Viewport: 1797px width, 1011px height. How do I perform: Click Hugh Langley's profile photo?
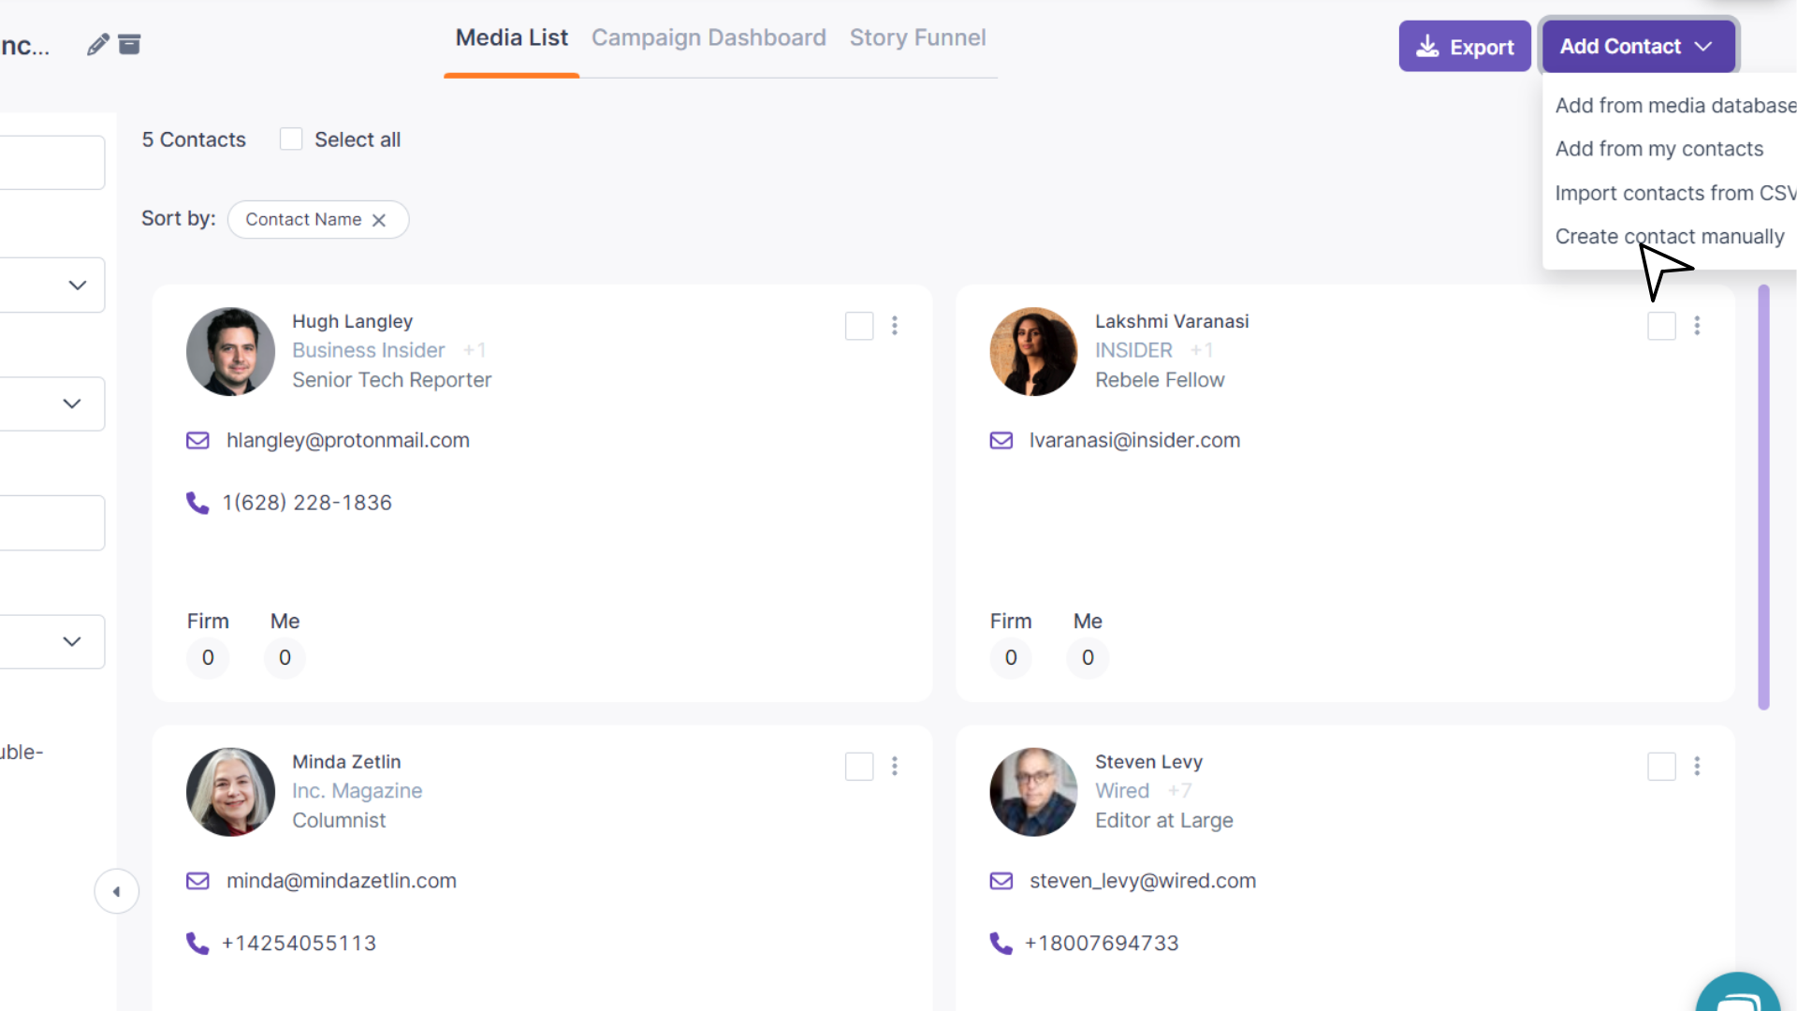click(x=230, y=351)
